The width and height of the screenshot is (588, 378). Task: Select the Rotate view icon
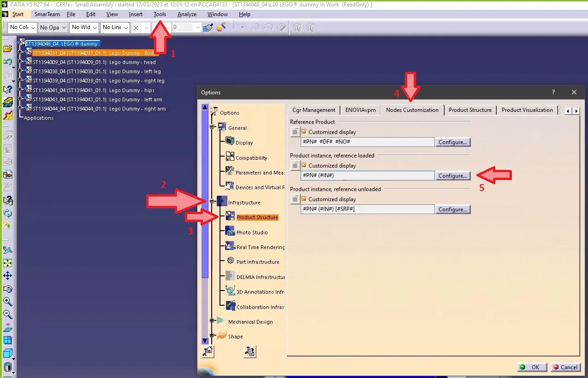pyautogui.click(x=7, y=289)
